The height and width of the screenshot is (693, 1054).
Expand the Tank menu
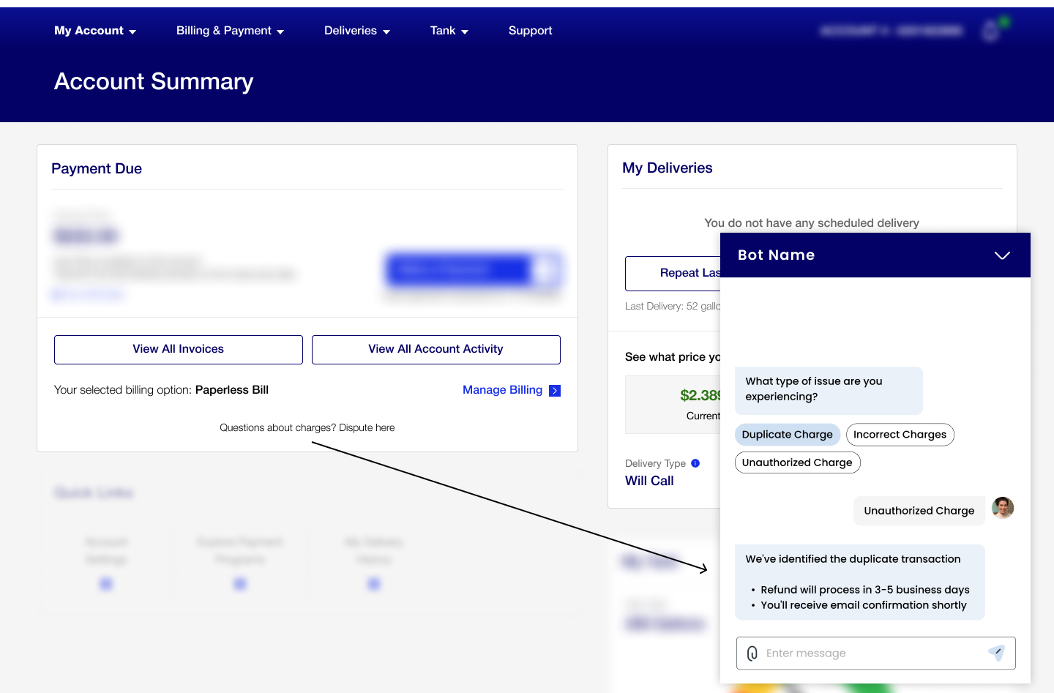point(449,31)
